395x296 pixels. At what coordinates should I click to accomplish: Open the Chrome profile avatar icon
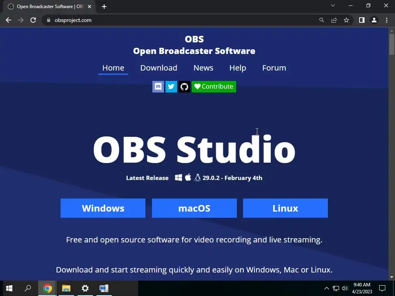374,20
